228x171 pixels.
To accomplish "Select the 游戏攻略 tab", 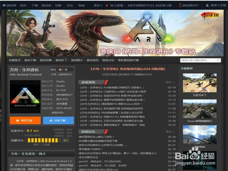I will coord(46,60).
